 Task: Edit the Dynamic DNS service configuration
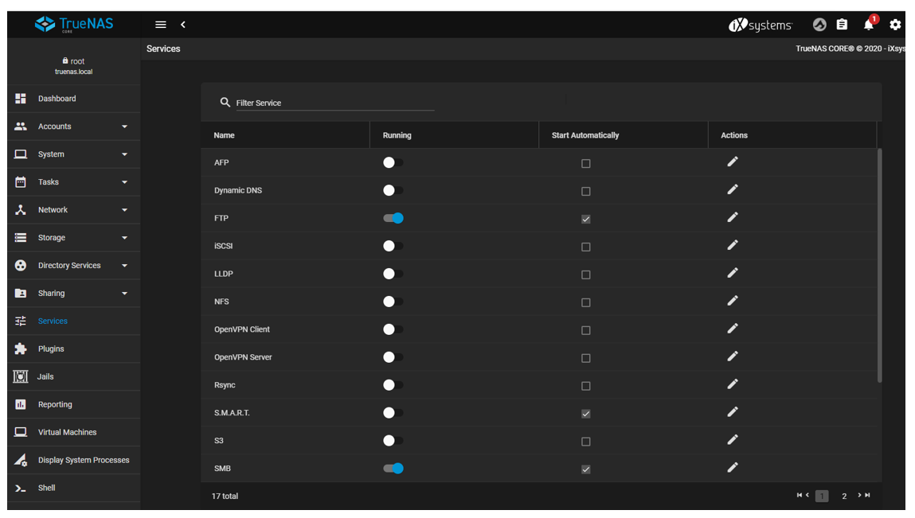733,189
